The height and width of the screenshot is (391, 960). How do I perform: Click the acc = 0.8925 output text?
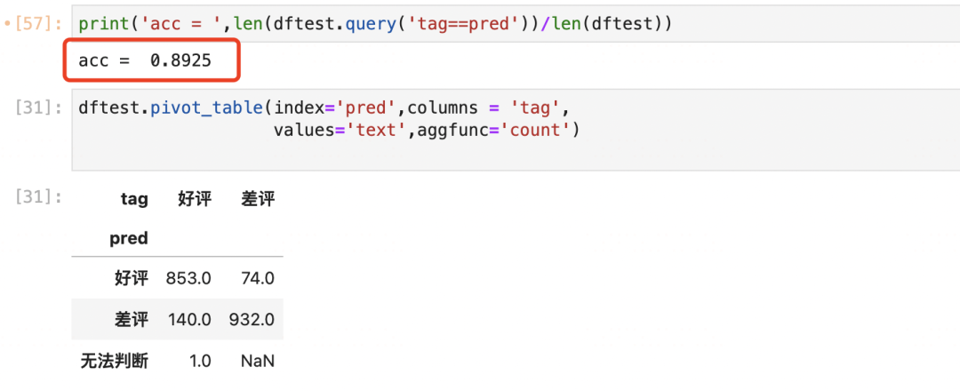pyautogui.click(x=145, y=60)
